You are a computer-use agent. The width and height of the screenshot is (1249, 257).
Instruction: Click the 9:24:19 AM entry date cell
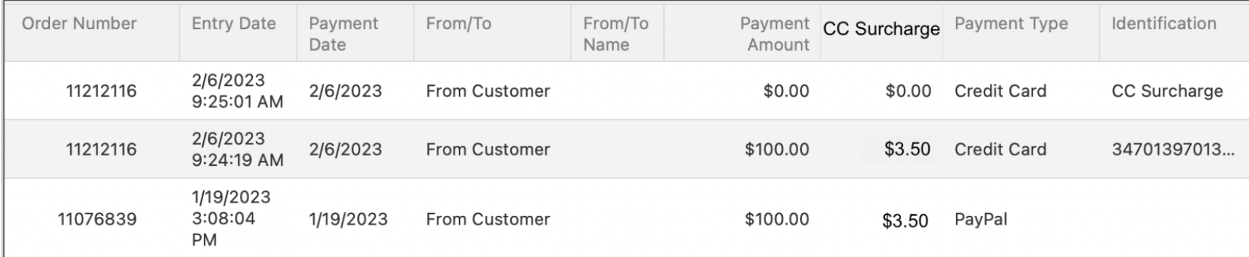pos(238,149)
